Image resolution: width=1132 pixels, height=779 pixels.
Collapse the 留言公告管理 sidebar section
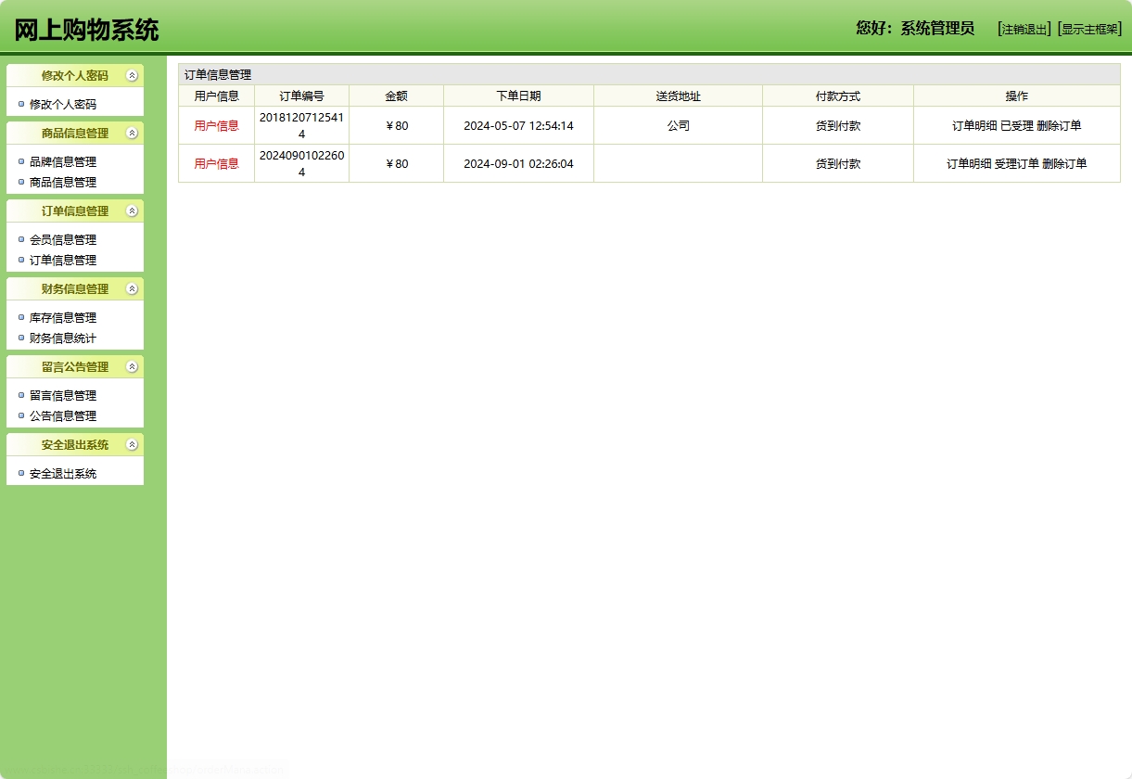pyautogui.click(x=132, y=367)
